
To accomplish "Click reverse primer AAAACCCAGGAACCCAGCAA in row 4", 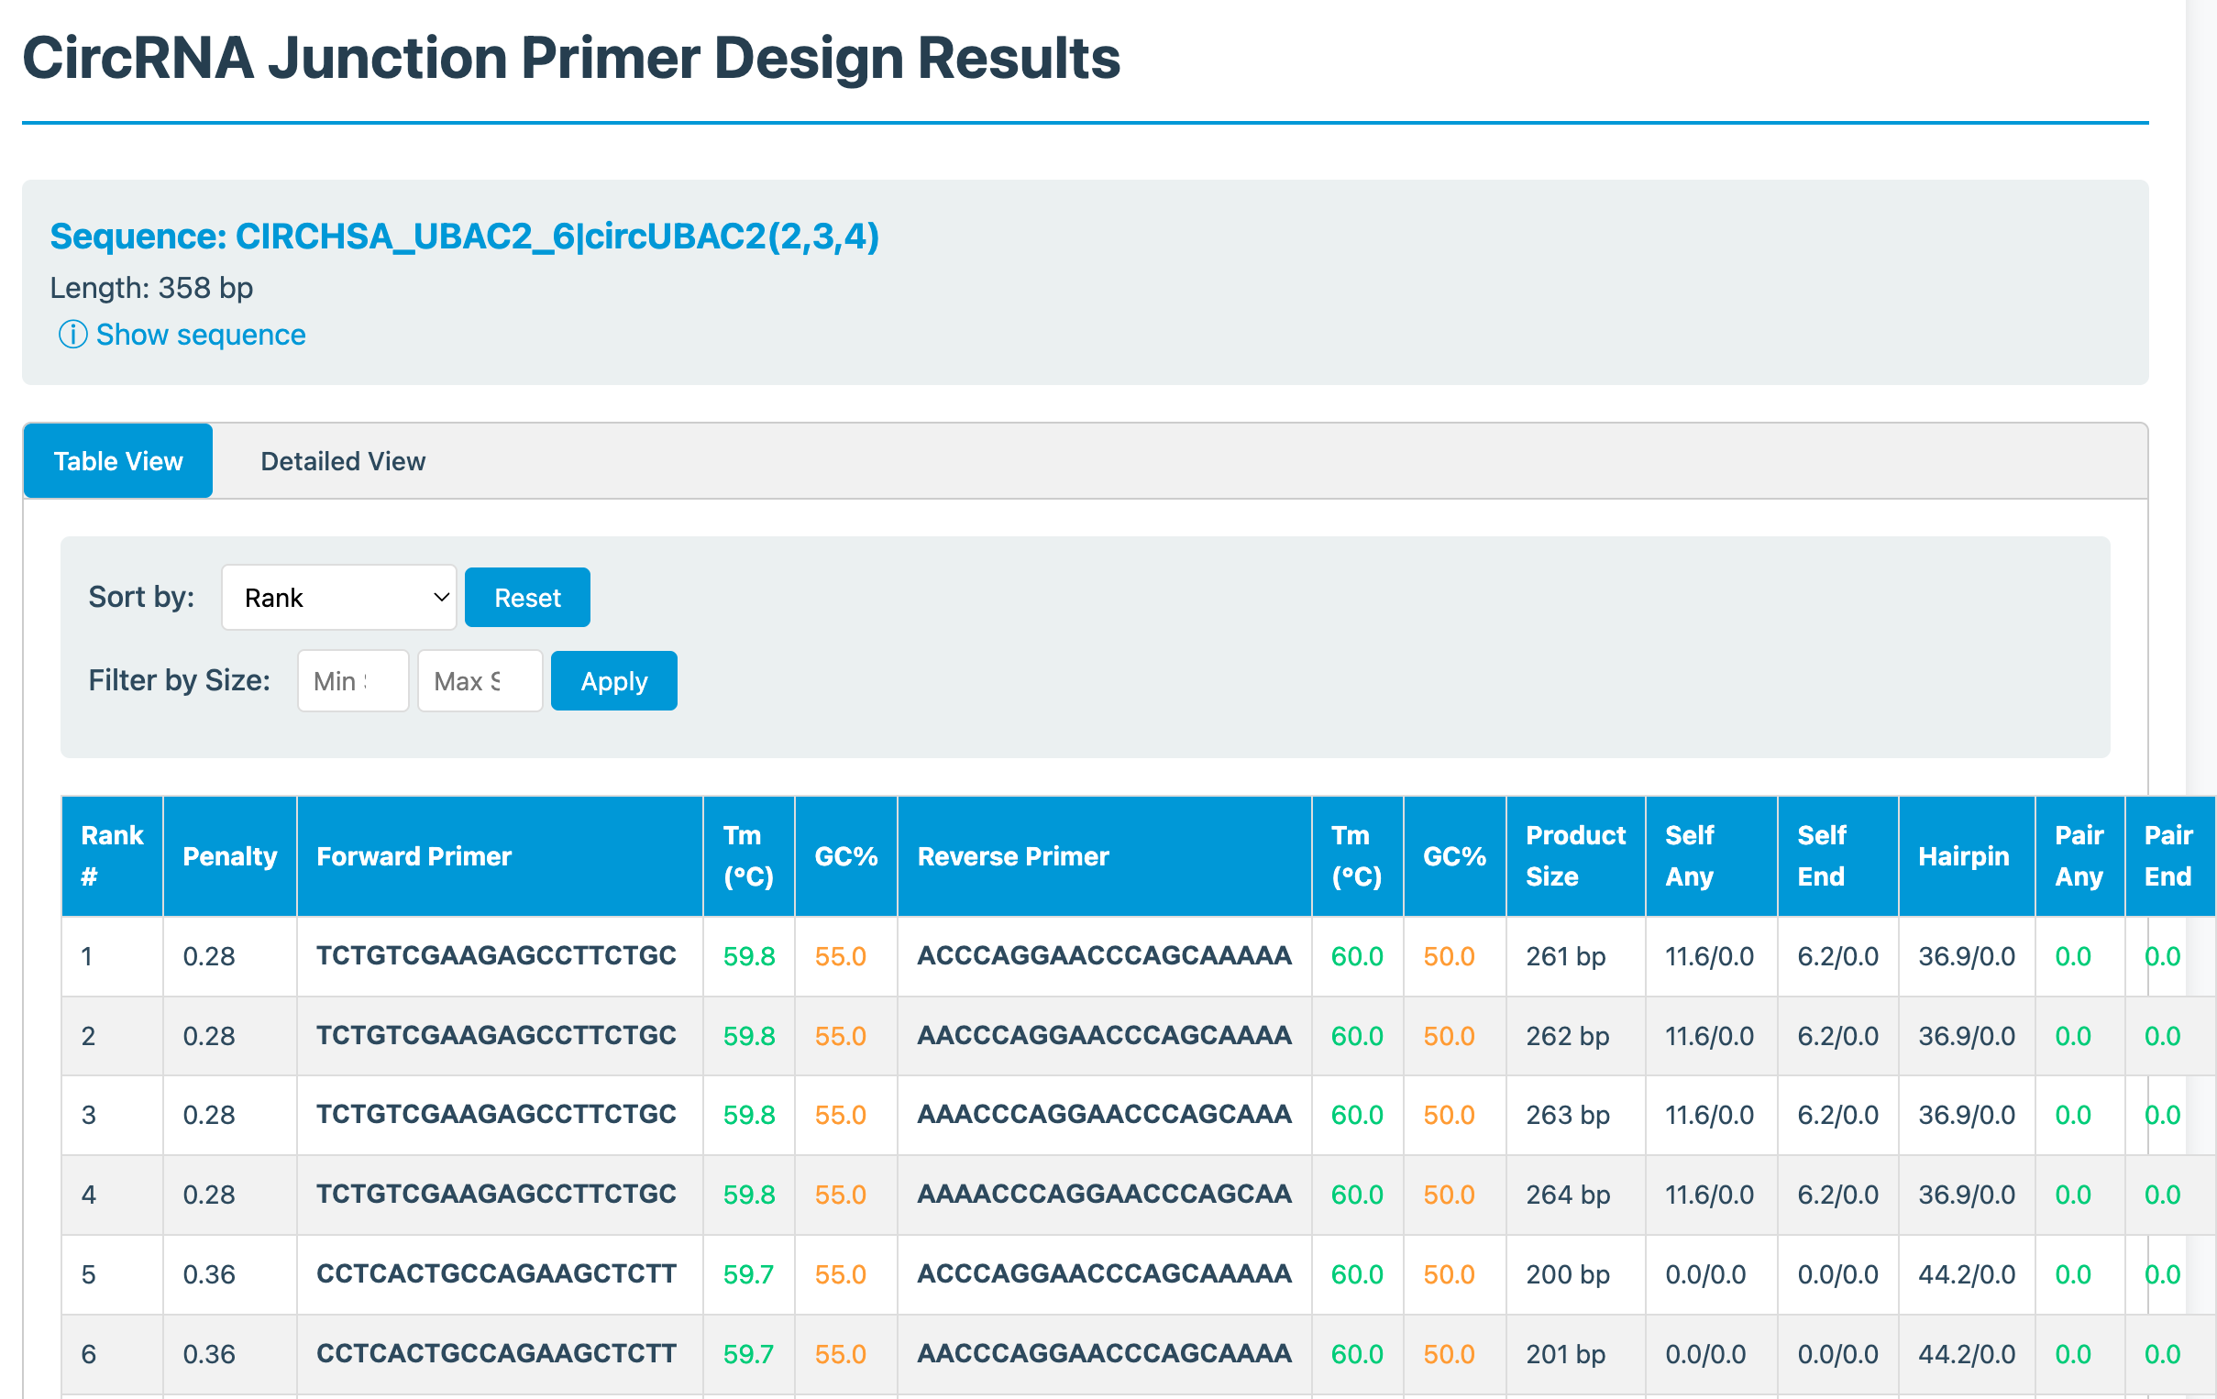I will [1104, 1194].
